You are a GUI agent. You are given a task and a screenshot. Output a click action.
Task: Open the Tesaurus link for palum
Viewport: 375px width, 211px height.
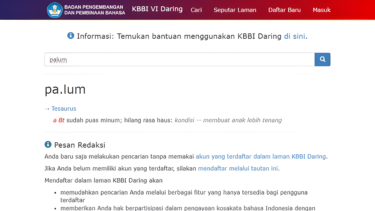pos(64,109)
